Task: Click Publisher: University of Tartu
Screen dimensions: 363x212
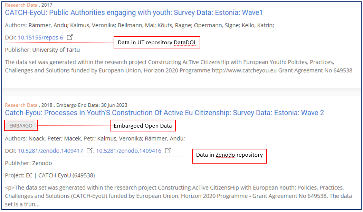Action: (42, 50)
